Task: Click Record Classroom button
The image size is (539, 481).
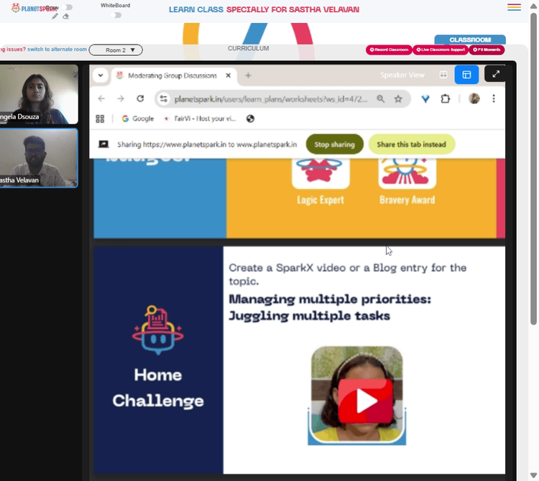Action: 389,50
